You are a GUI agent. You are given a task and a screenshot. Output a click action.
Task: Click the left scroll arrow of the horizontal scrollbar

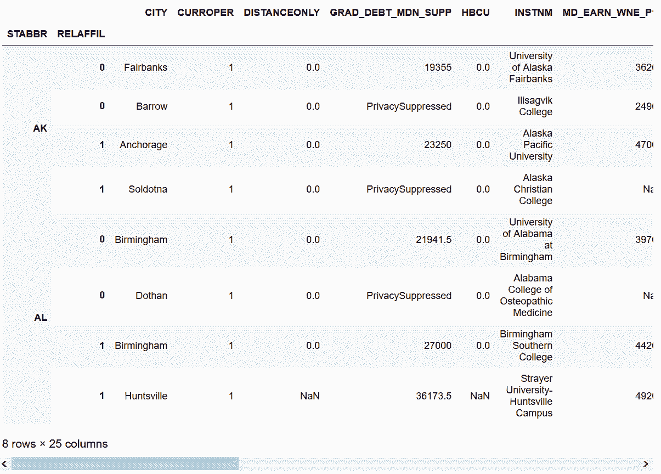point(5,464)
